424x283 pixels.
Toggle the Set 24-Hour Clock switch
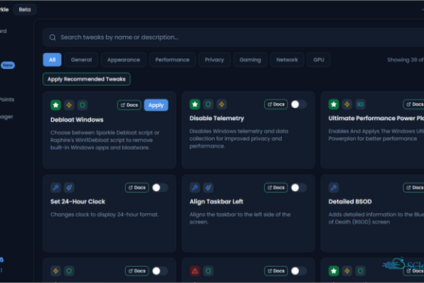tap(160, 187)
